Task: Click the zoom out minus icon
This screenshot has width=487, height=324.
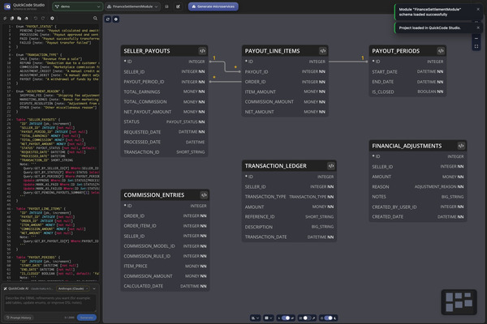Action: click(x=476, y=38)
